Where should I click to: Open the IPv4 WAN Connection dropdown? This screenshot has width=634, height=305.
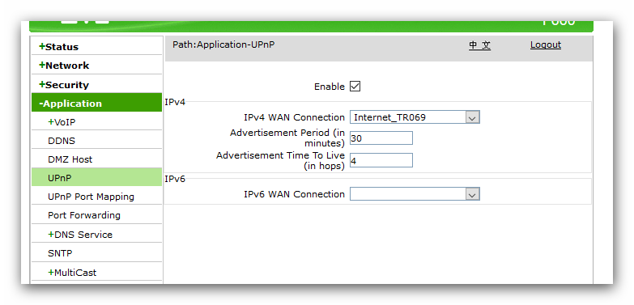point(415,117)
